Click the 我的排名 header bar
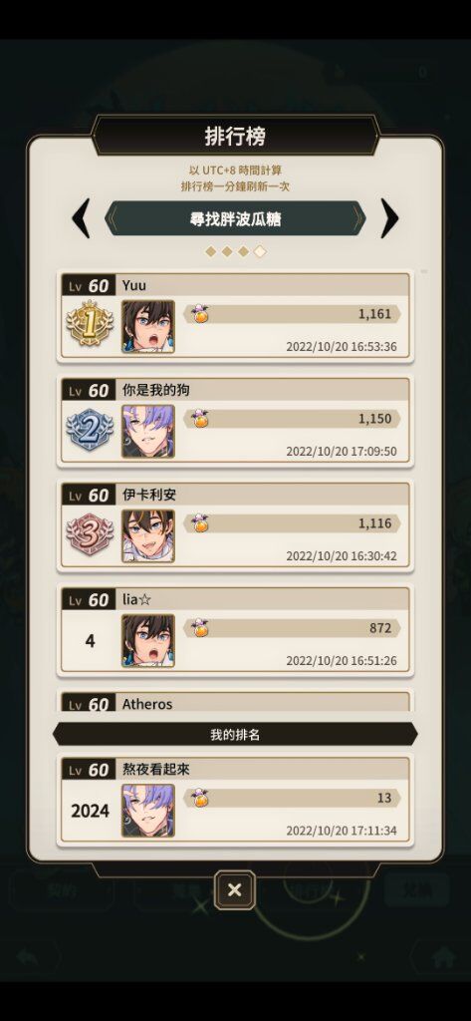Image resolution: width=471 pixels, height=1021 pixels. coord(235,735)
